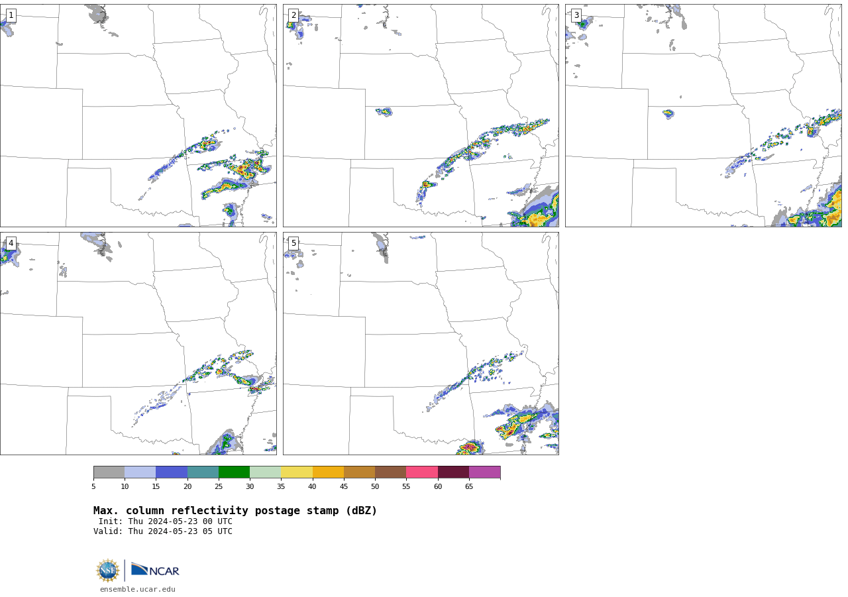Click the number label on panel 3
The width and height of the screenshot is (848, 597).
coord(576,15)
